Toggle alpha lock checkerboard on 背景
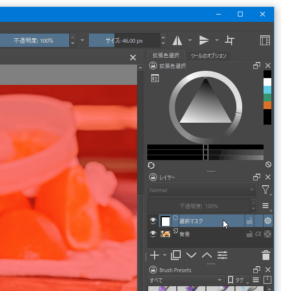 pyautogui.click(x=267, y=234)
